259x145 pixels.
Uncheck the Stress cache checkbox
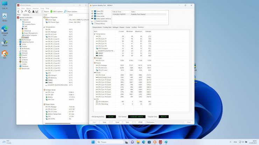[x=95, y=16]
